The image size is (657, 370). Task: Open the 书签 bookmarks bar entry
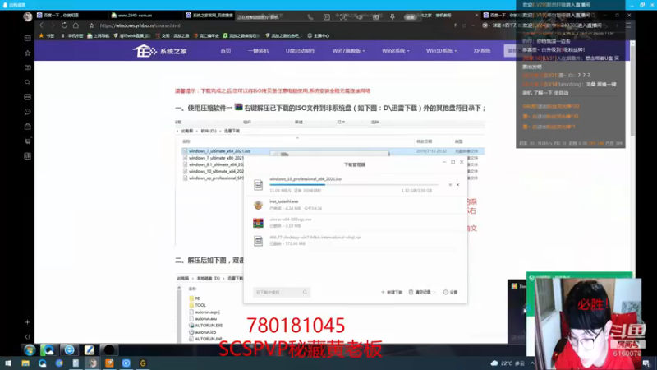click(47, 35)
